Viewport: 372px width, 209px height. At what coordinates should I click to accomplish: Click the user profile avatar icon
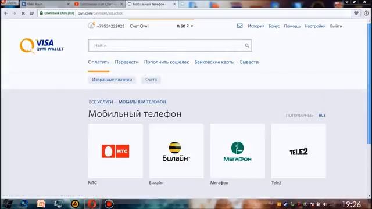(x=91, y=26)
